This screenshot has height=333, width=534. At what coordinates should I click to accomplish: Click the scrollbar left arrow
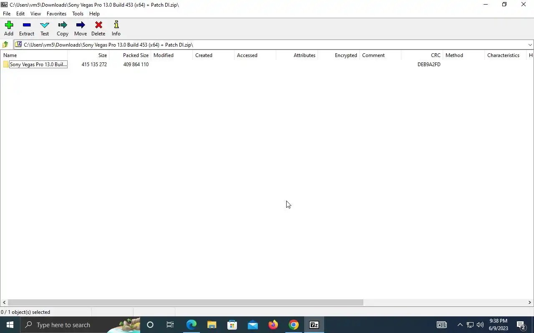[x=4, y=303]
